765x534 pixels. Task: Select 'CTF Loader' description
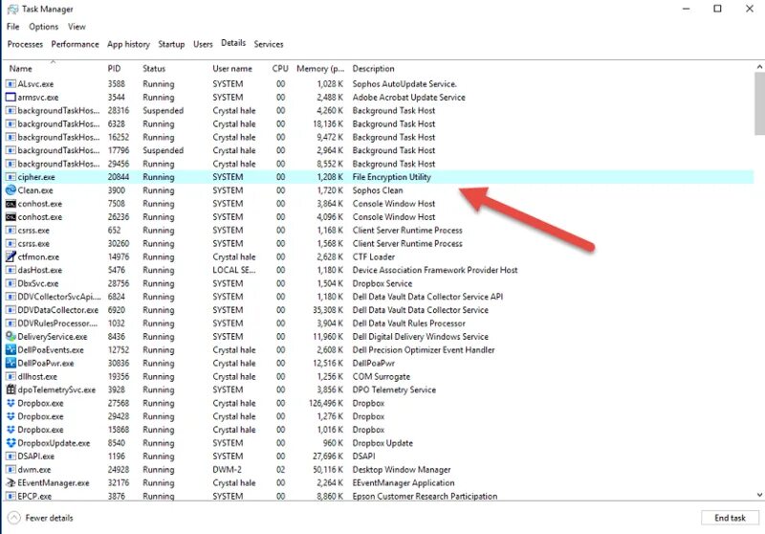(x=374, y=256)
